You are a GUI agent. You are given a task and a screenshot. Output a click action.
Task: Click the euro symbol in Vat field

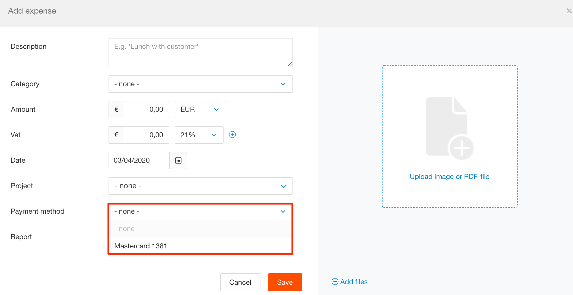tap(116, 135)
